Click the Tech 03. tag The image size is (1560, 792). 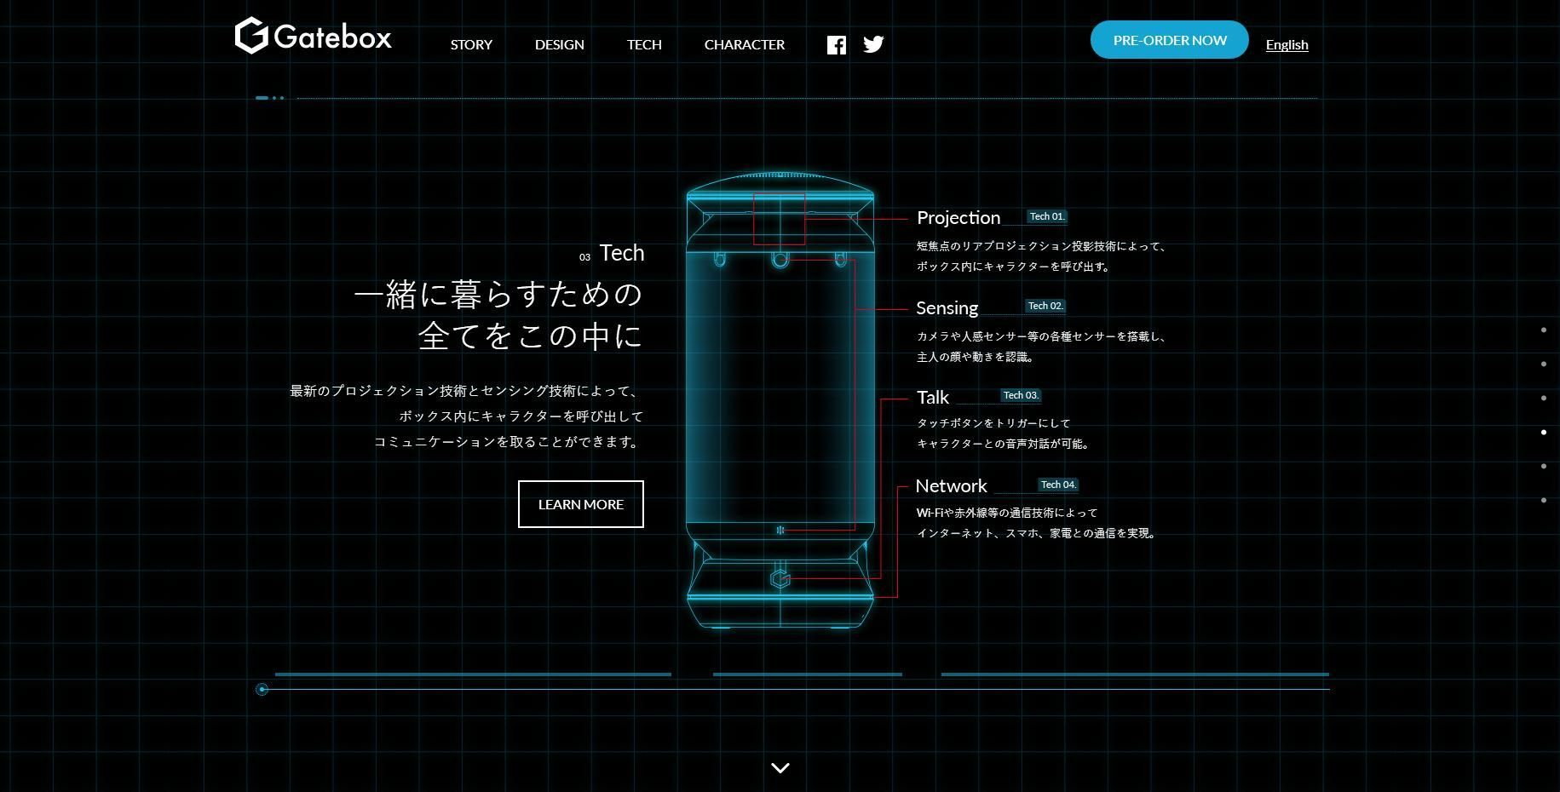[1021, 395]
